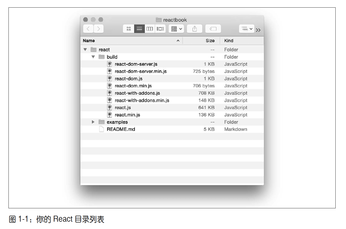Click the Edit Tags toolbar button
The width and height of the screenshot is (346, 229).
[x=213, y=29]
